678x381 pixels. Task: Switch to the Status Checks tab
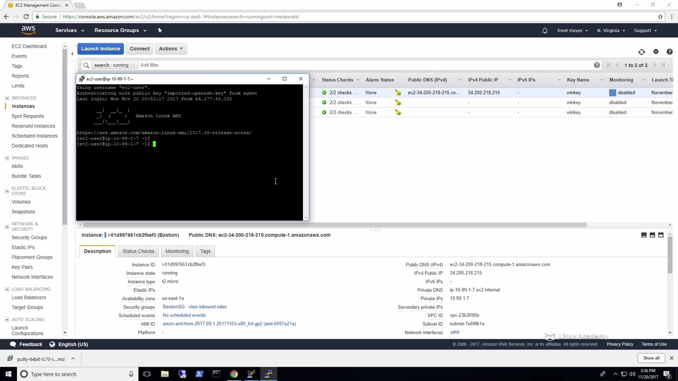tap(138, 251)
